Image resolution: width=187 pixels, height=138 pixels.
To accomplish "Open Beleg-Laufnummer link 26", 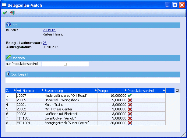I will coord(44,43).
